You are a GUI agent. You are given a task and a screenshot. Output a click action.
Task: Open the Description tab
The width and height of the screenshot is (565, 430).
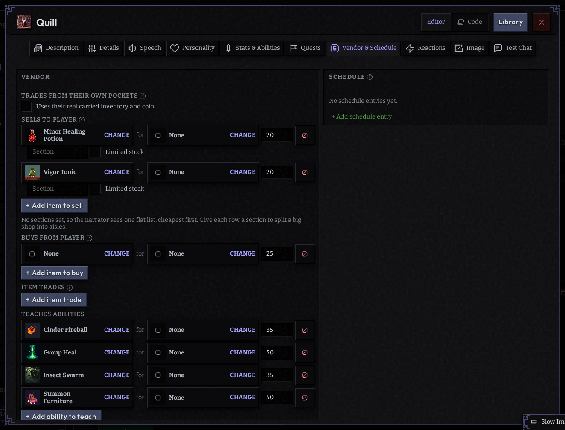point(56,48)
